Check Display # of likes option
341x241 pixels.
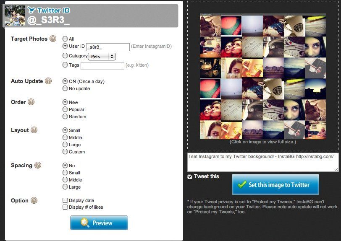click(65, 207)
